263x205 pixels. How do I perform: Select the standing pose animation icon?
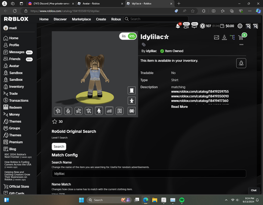point(99,111)
